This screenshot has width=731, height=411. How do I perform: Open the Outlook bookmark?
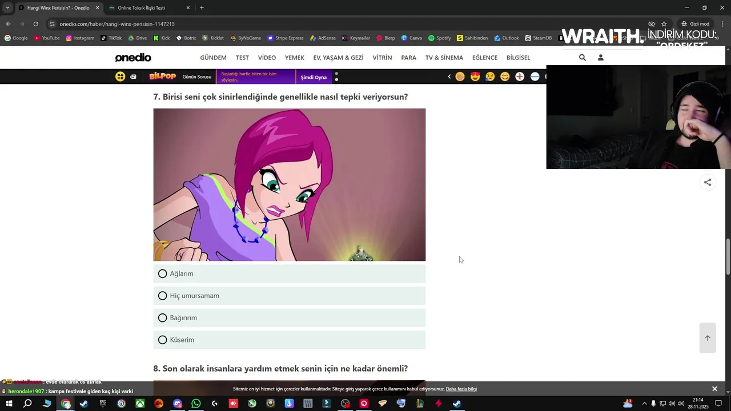tap(507, 38)
